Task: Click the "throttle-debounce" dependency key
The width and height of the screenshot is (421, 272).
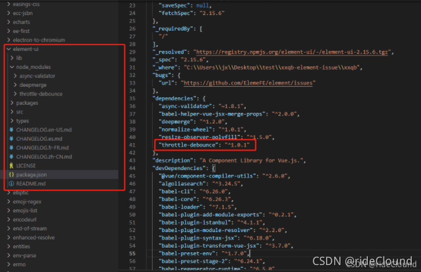Action: point(189,145)
